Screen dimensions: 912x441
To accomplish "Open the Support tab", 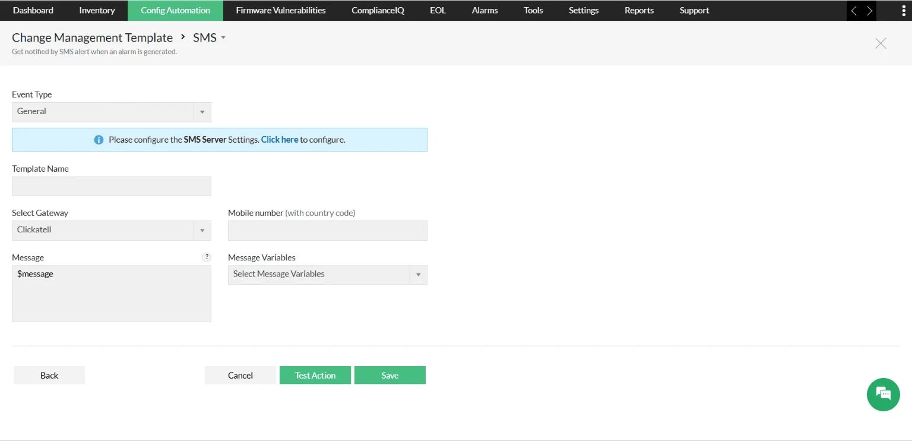I will (x=694, y=11).
